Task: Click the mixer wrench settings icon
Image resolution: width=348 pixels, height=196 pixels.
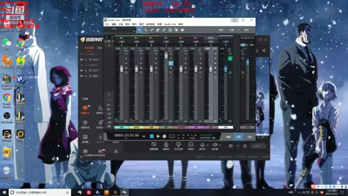Action: [x=109, y=46]
